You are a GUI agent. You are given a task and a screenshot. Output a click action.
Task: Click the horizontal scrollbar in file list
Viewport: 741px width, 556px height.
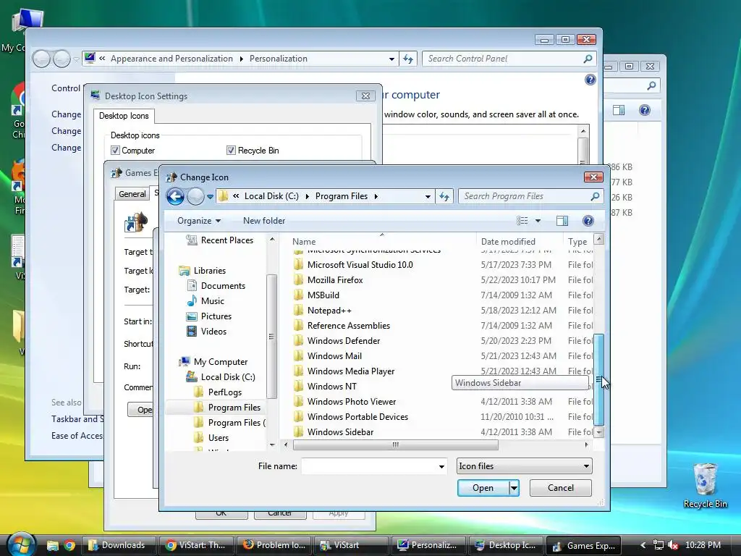point(396,445)
